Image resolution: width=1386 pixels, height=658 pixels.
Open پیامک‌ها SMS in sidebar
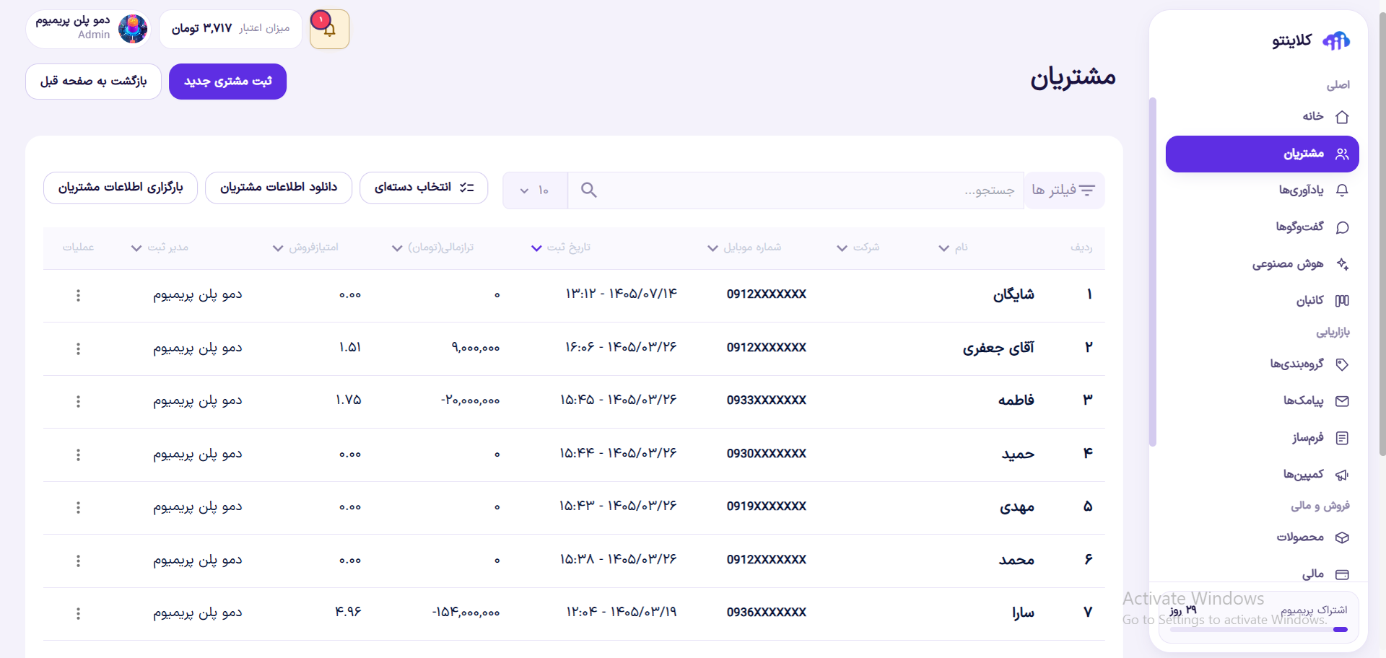pos(1262,401)
